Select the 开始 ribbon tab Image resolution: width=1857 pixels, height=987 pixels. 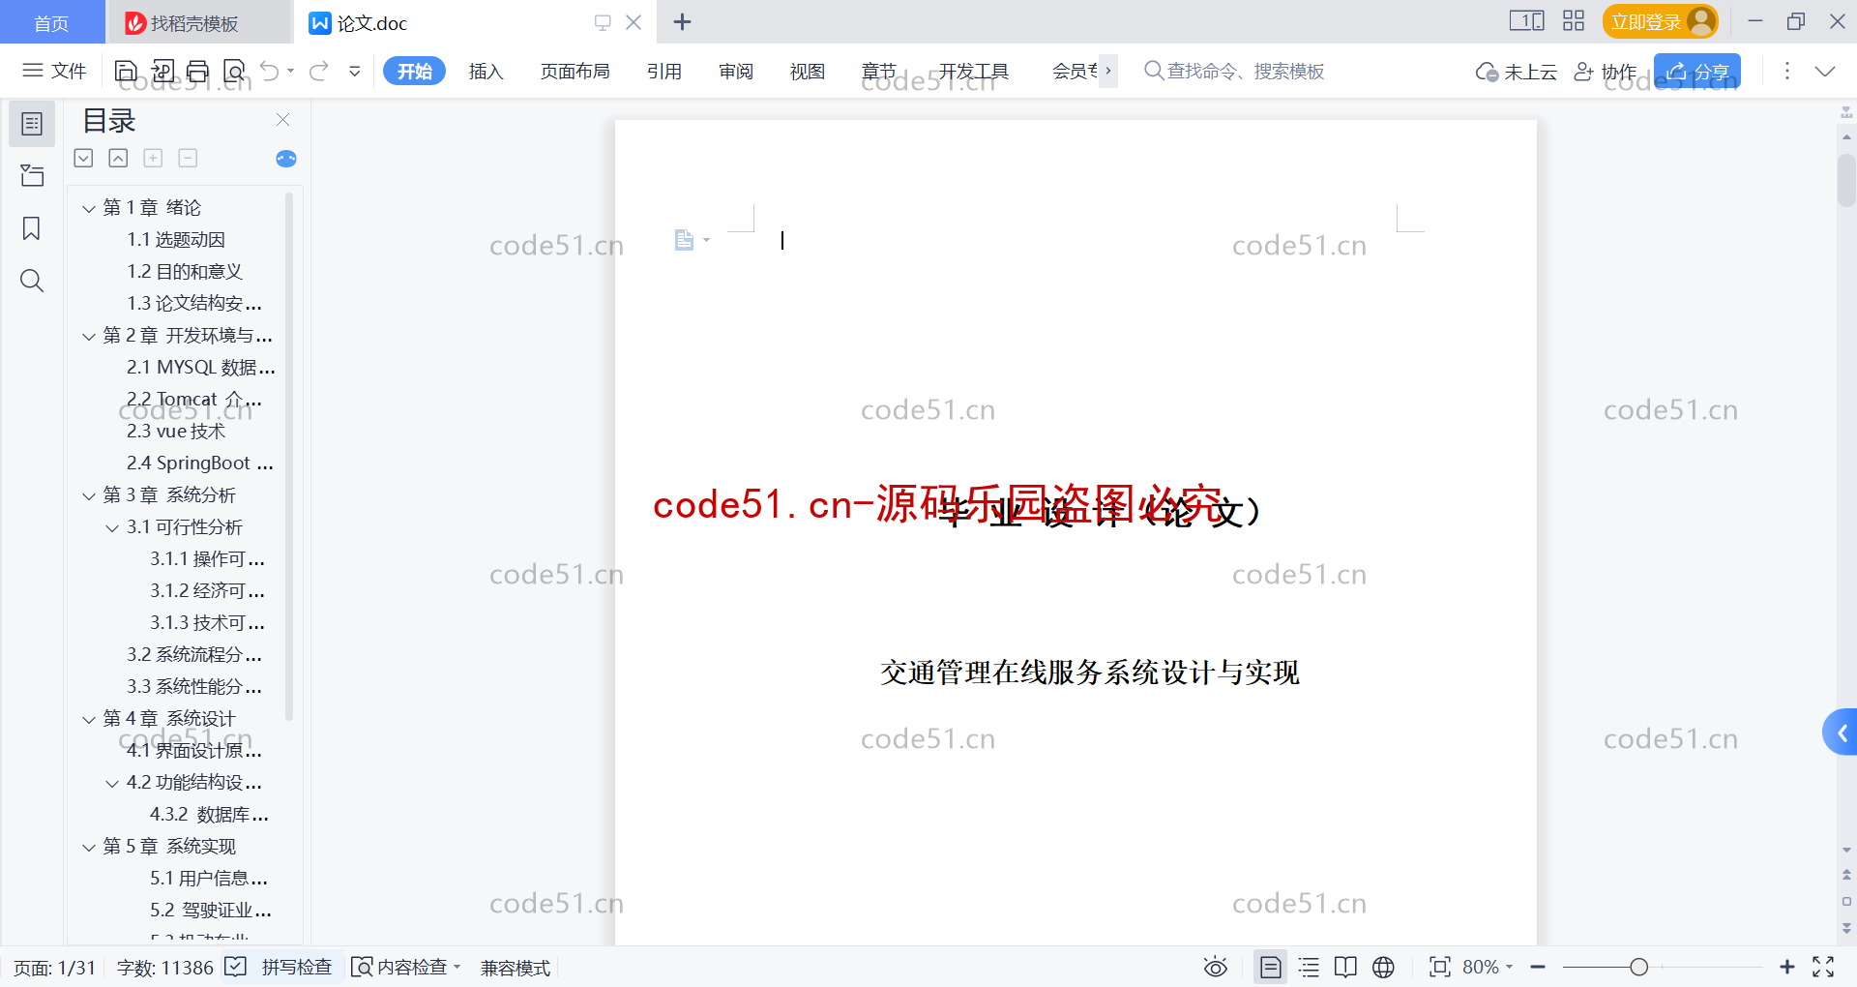[x=414, y=71]
